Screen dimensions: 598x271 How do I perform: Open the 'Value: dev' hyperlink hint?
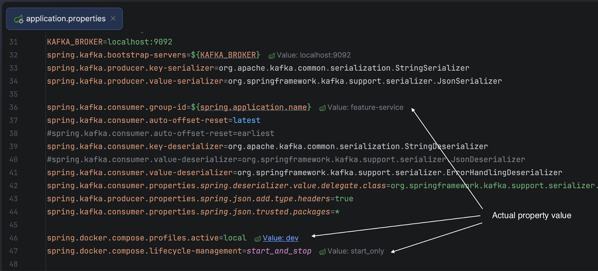(280, 238)
